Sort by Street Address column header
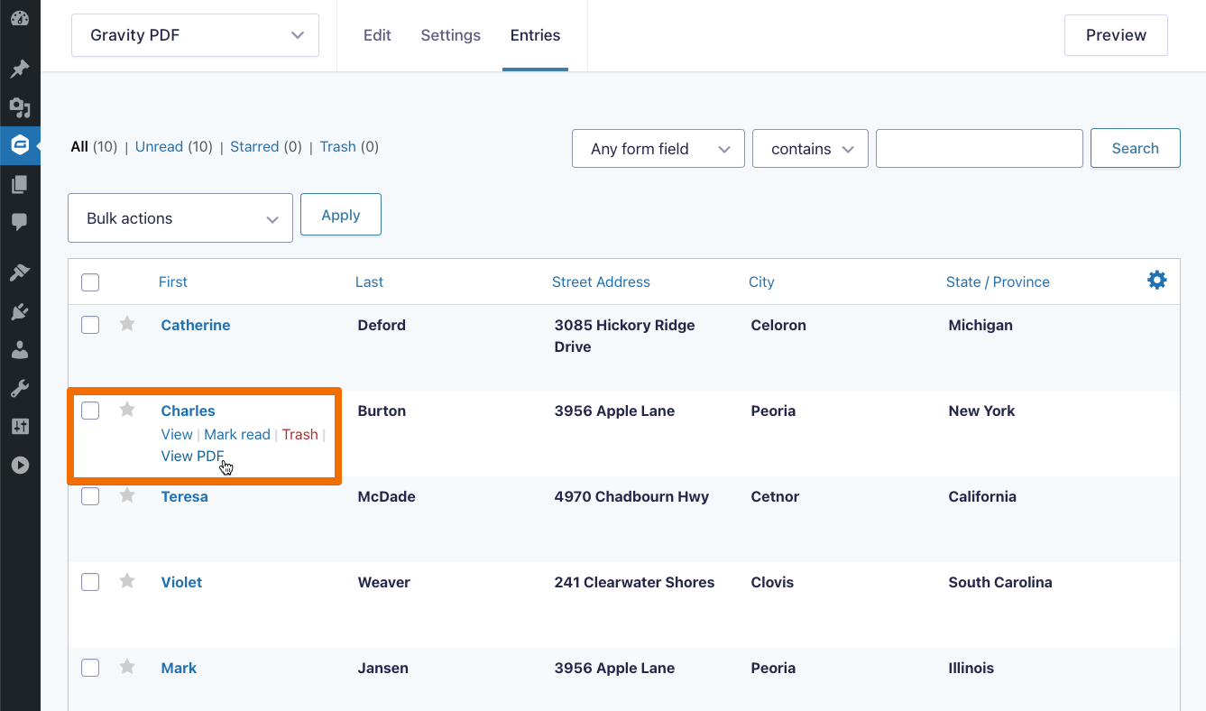1206x711 pixels. point(601,282)
